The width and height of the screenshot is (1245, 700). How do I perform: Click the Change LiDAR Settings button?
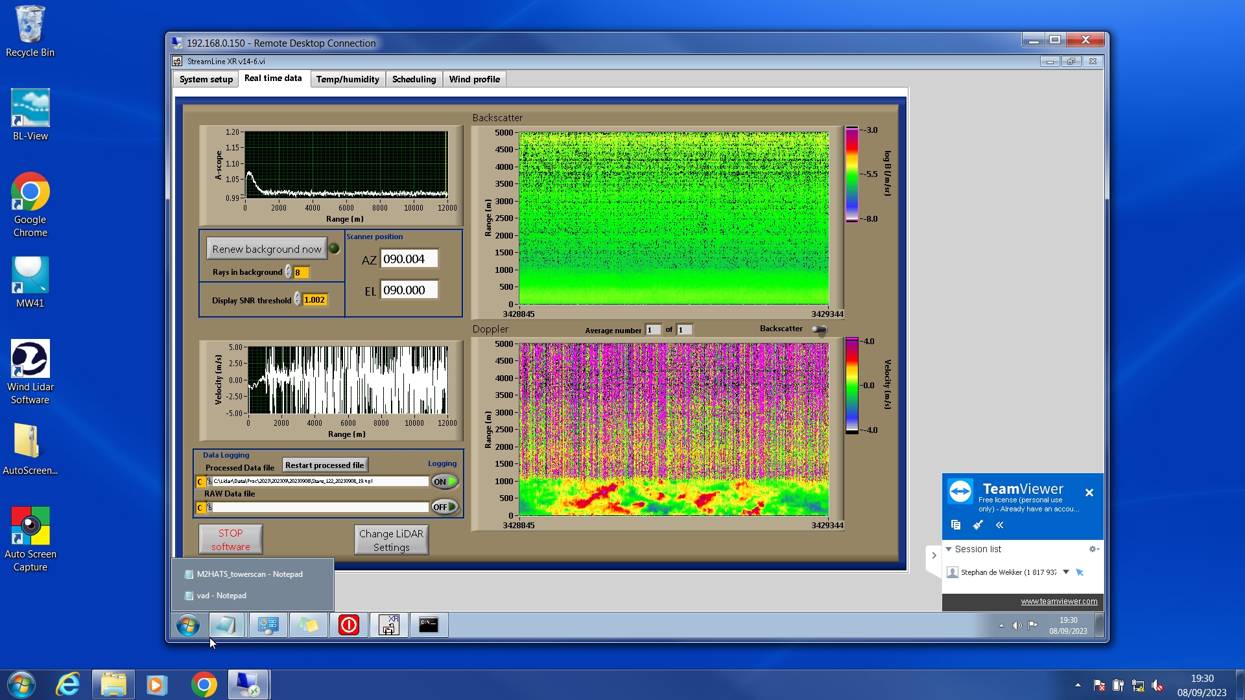tap(391, 540)
